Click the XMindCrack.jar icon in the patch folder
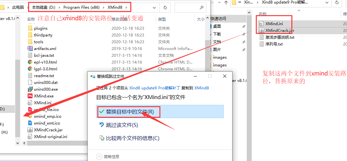Image resolution: width=347 pixels, height=161 pixels. [x=261, y=30]
